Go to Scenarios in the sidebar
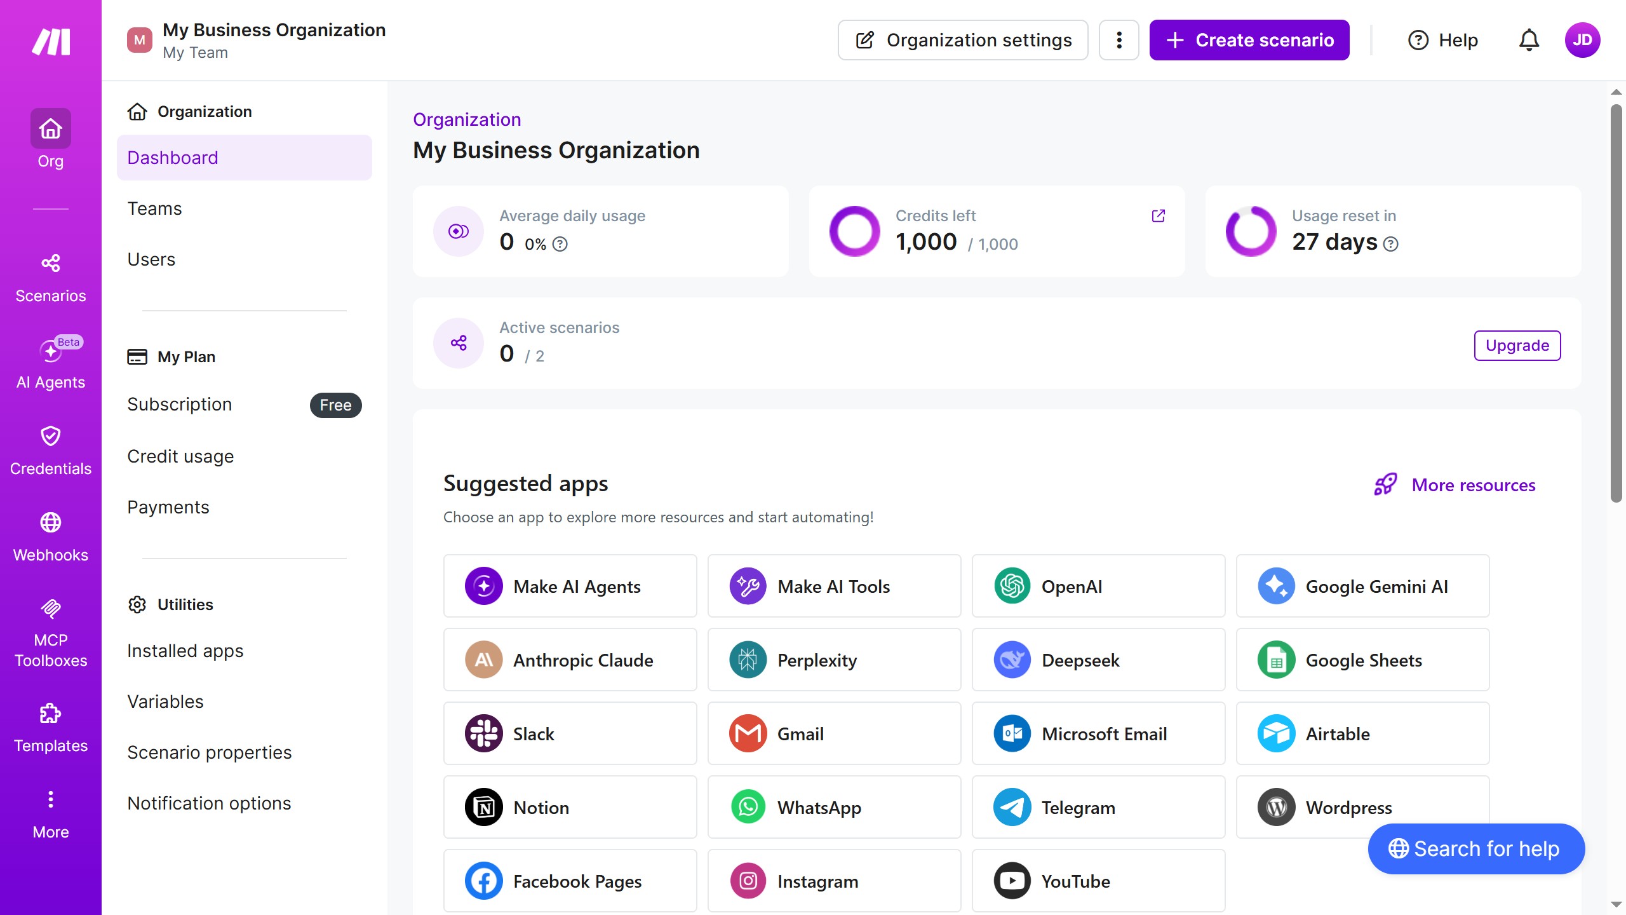This screenshot has width=1626, height=915. click(x=51, y=278)
